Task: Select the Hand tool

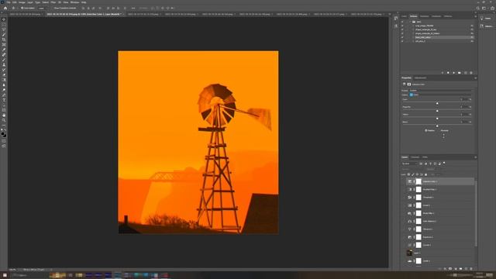Action: click(4, 115)
